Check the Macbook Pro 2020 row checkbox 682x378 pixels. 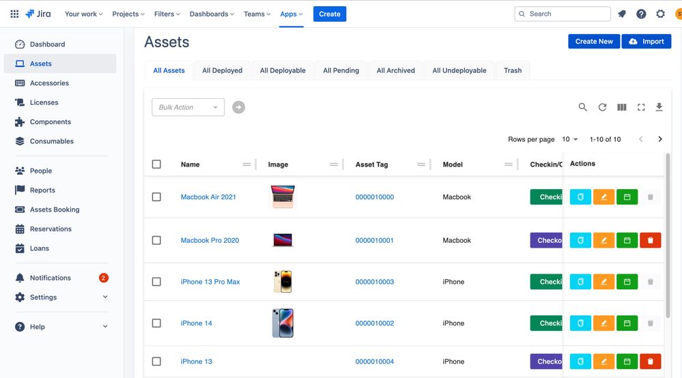click(156, 240)
